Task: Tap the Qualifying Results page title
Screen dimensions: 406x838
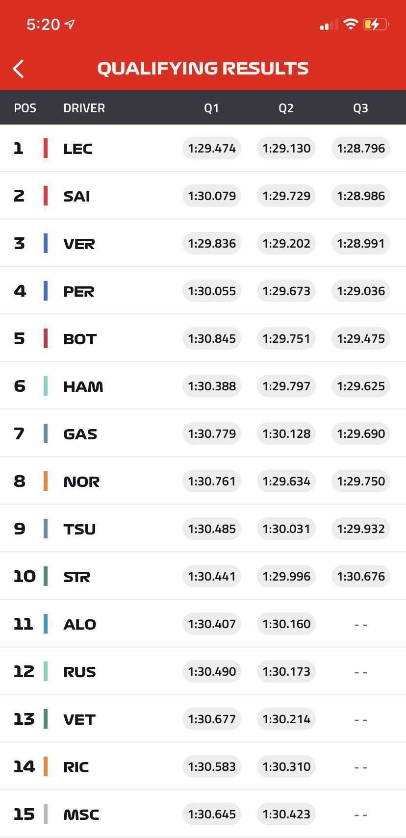Action: (x=203, y=68)
